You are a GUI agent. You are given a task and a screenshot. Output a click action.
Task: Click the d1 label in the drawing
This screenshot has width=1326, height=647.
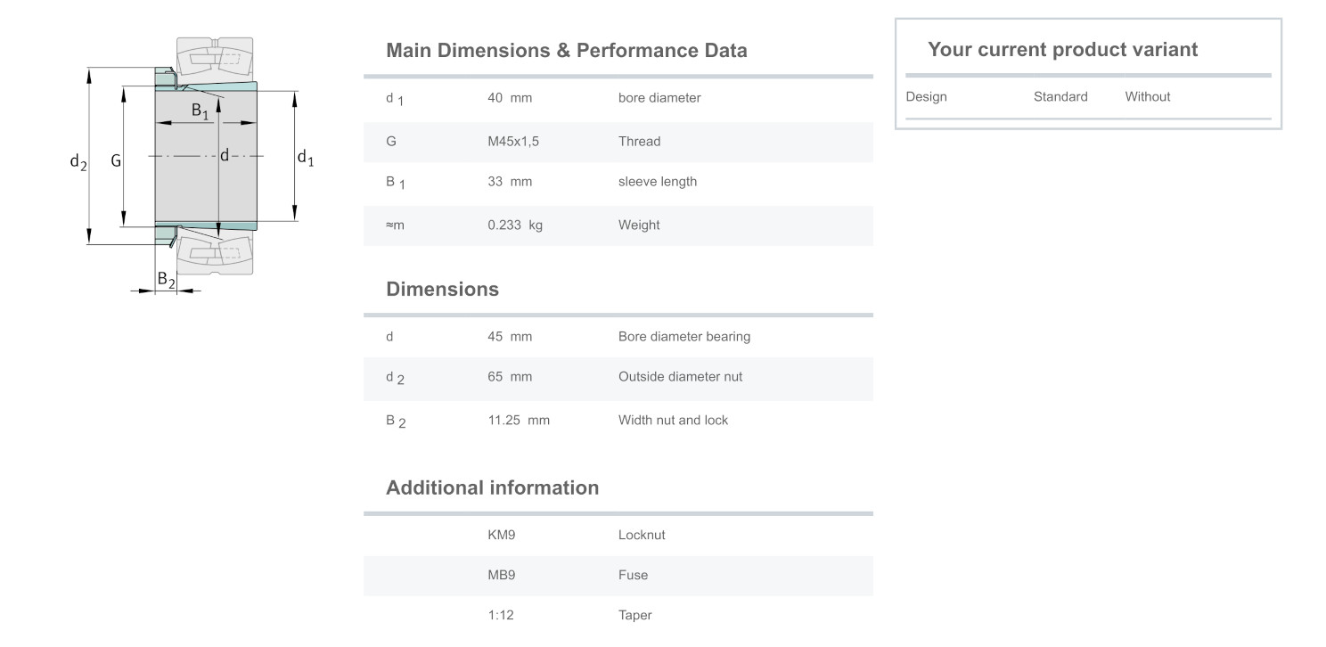coord(305,159)
